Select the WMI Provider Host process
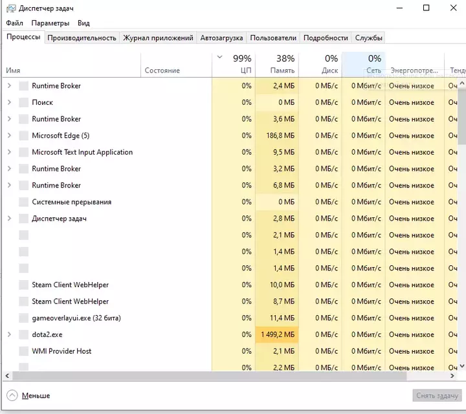 click(230, 351)
